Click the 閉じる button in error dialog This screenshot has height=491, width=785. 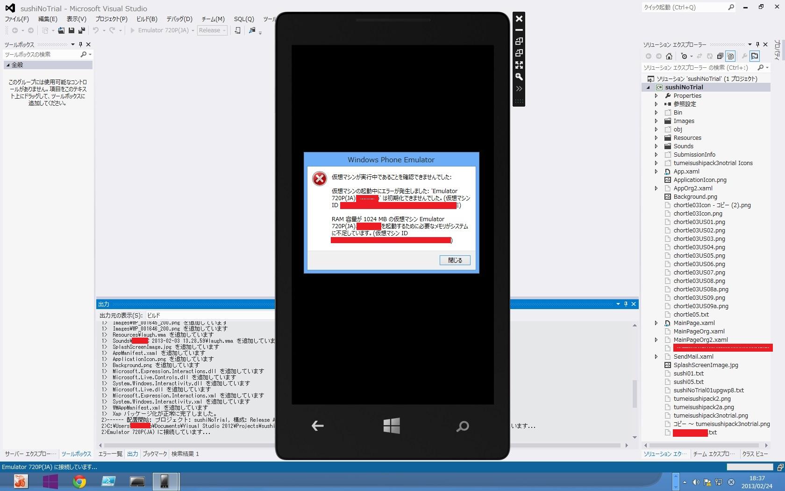click(x=455, y=260)
